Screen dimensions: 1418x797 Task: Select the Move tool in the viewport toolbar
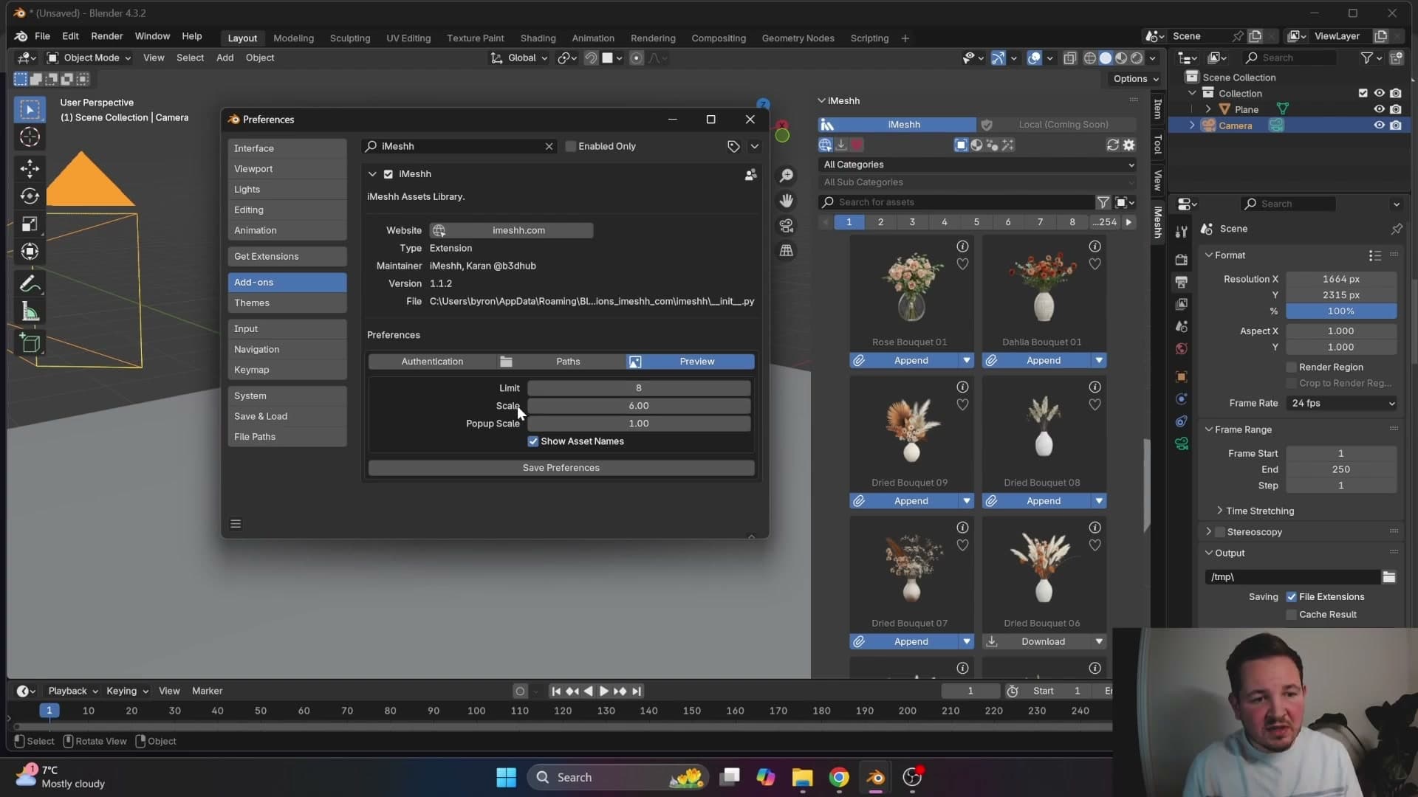(30, 169)
